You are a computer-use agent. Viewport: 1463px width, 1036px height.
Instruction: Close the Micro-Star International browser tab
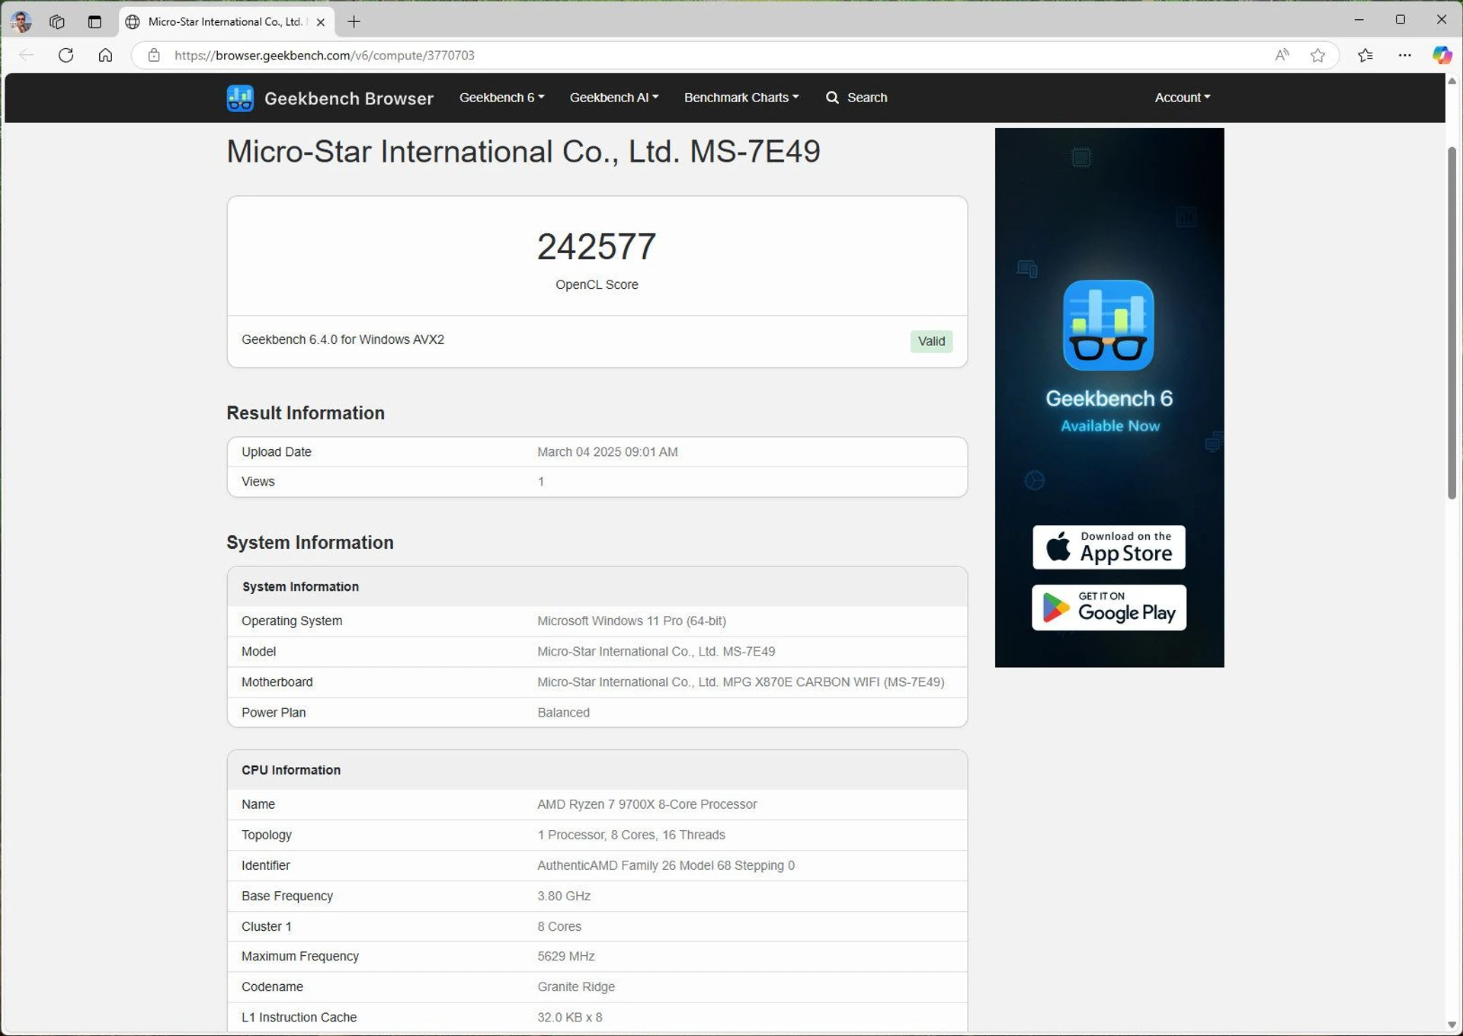pyautogui.click(x=321, y=22)
